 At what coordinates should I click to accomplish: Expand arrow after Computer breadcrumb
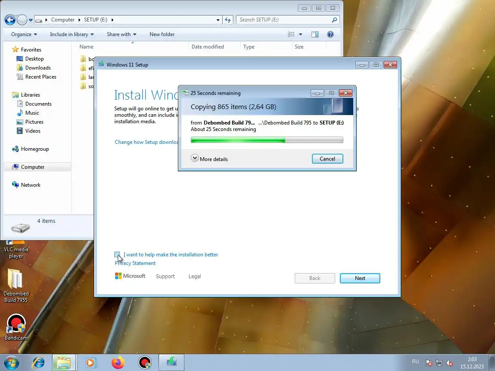[79, 20]
